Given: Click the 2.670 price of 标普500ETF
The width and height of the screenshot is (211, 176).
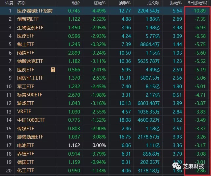Looking at the screenshot, I should [74, 95].
